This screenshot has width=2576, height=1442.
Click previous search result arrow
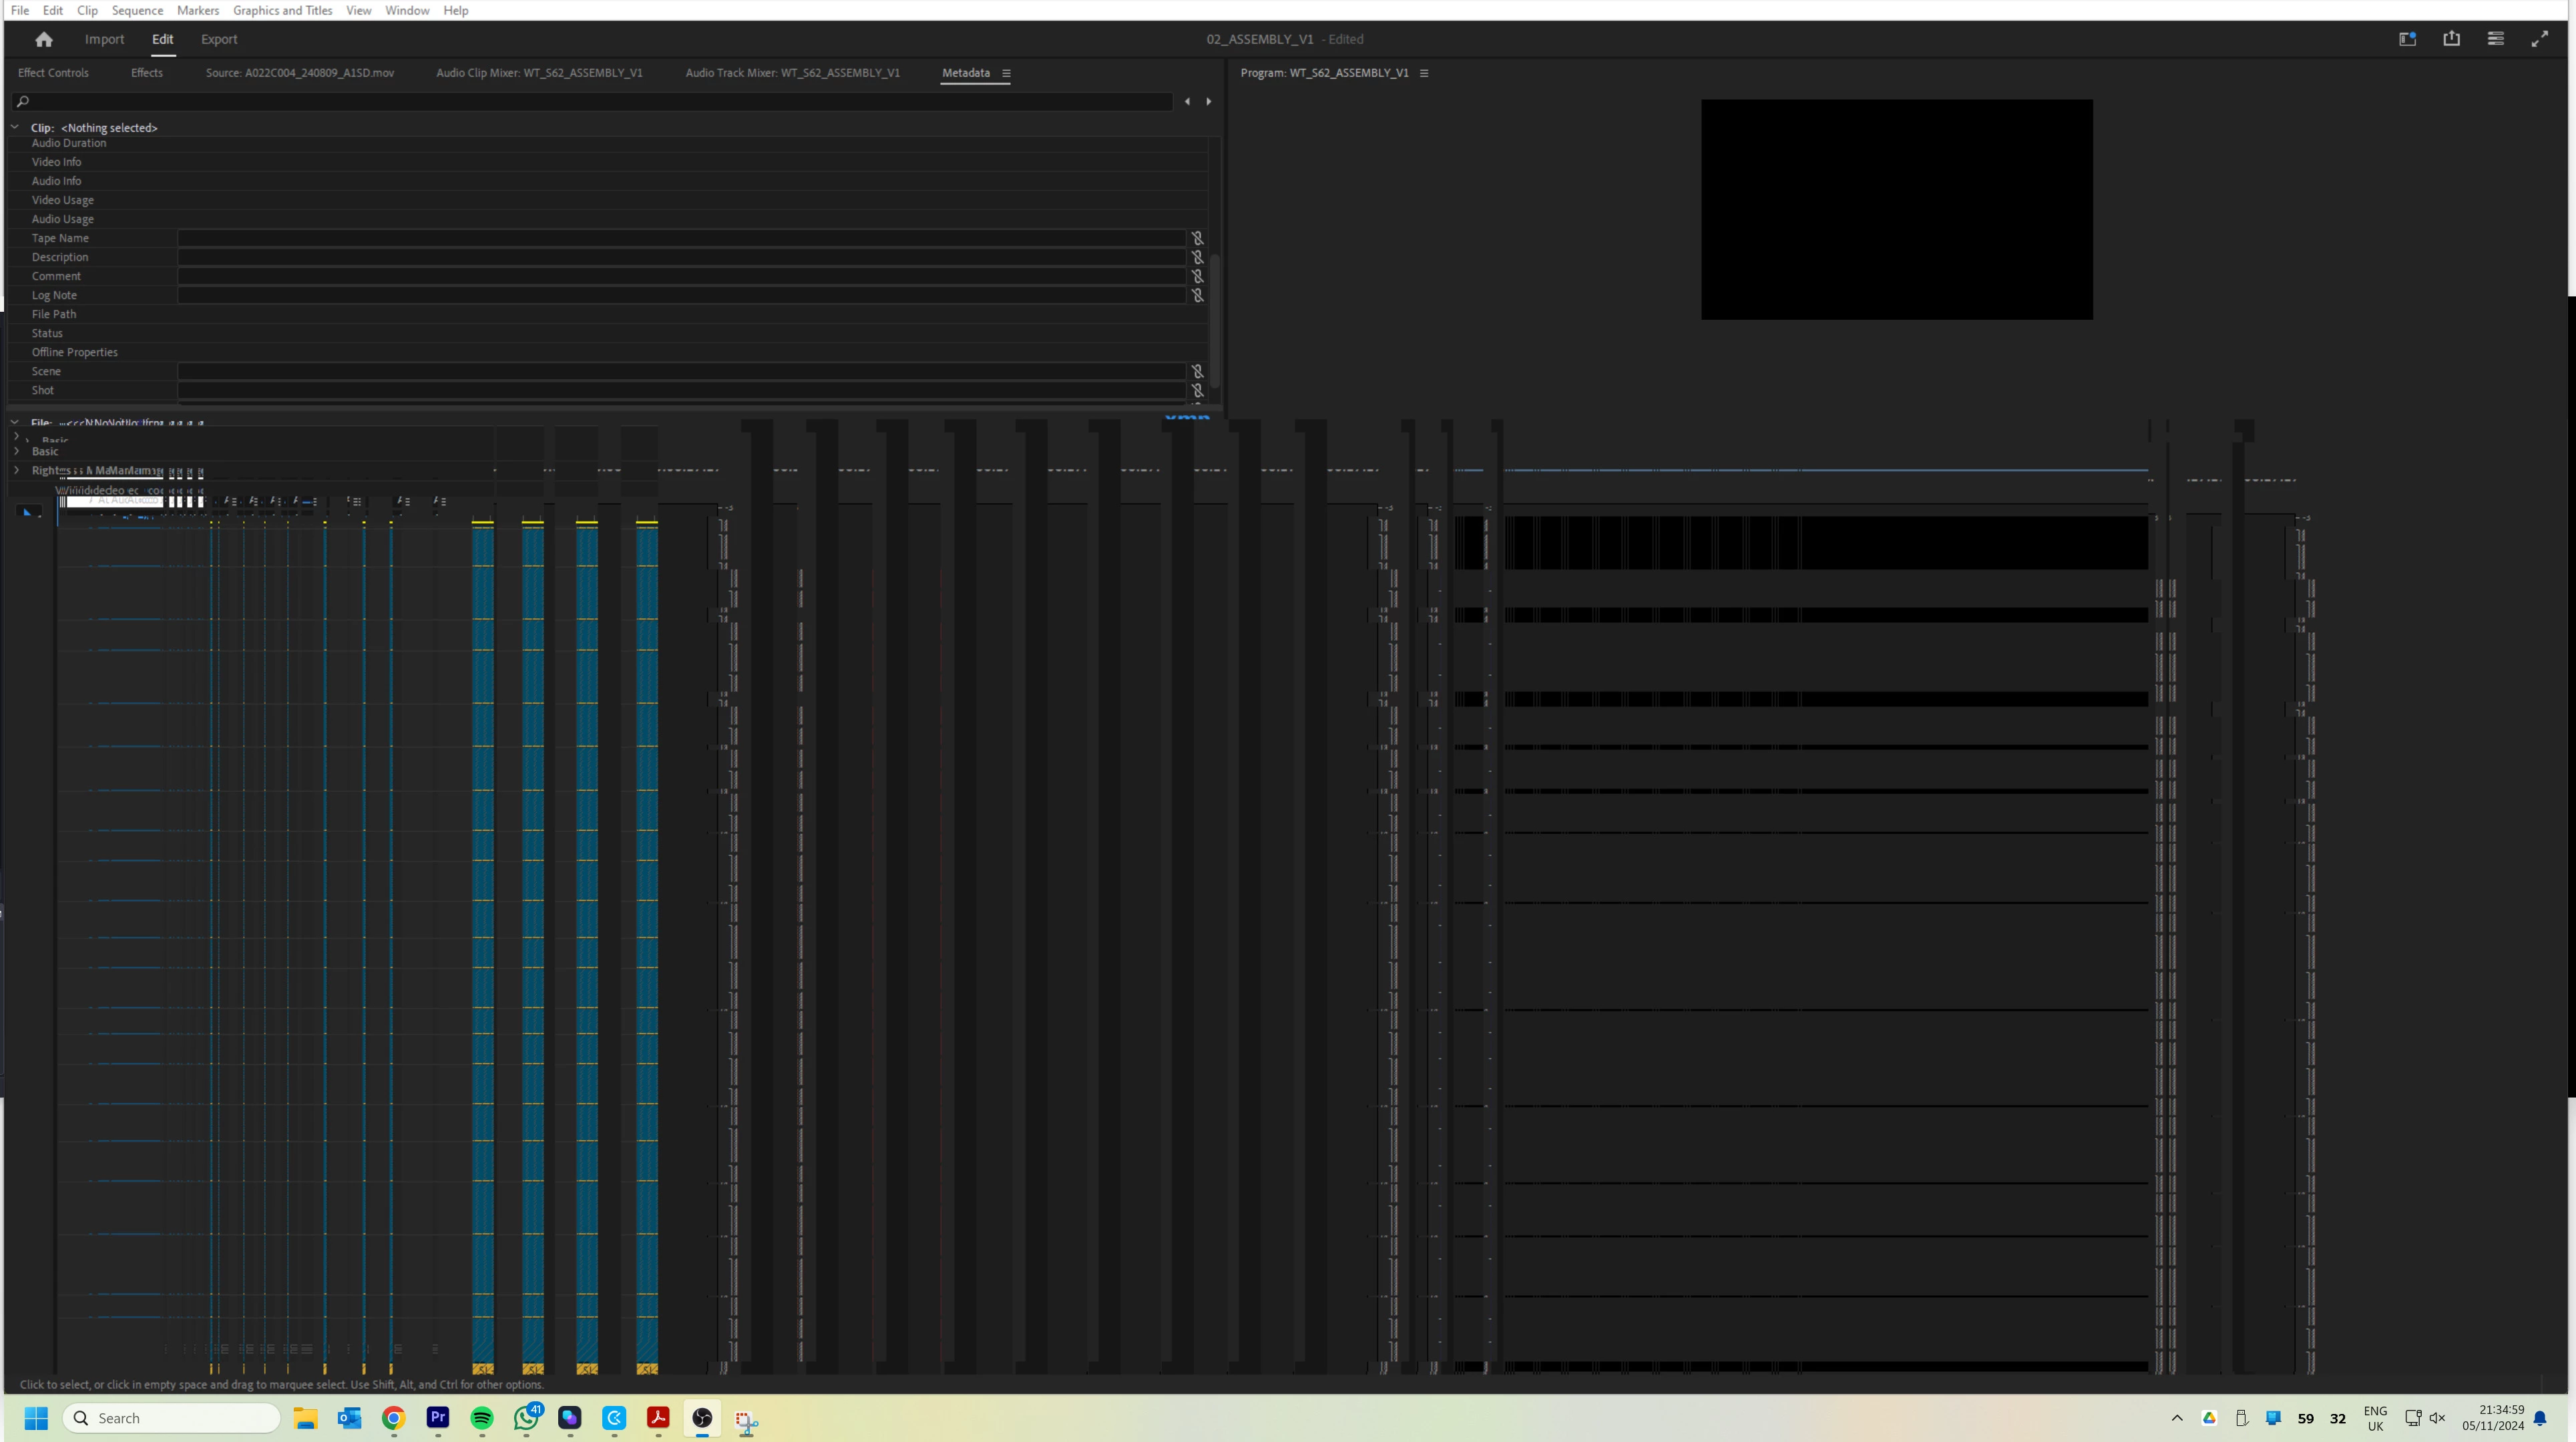pyautogui.click(x=1187, y=101)
